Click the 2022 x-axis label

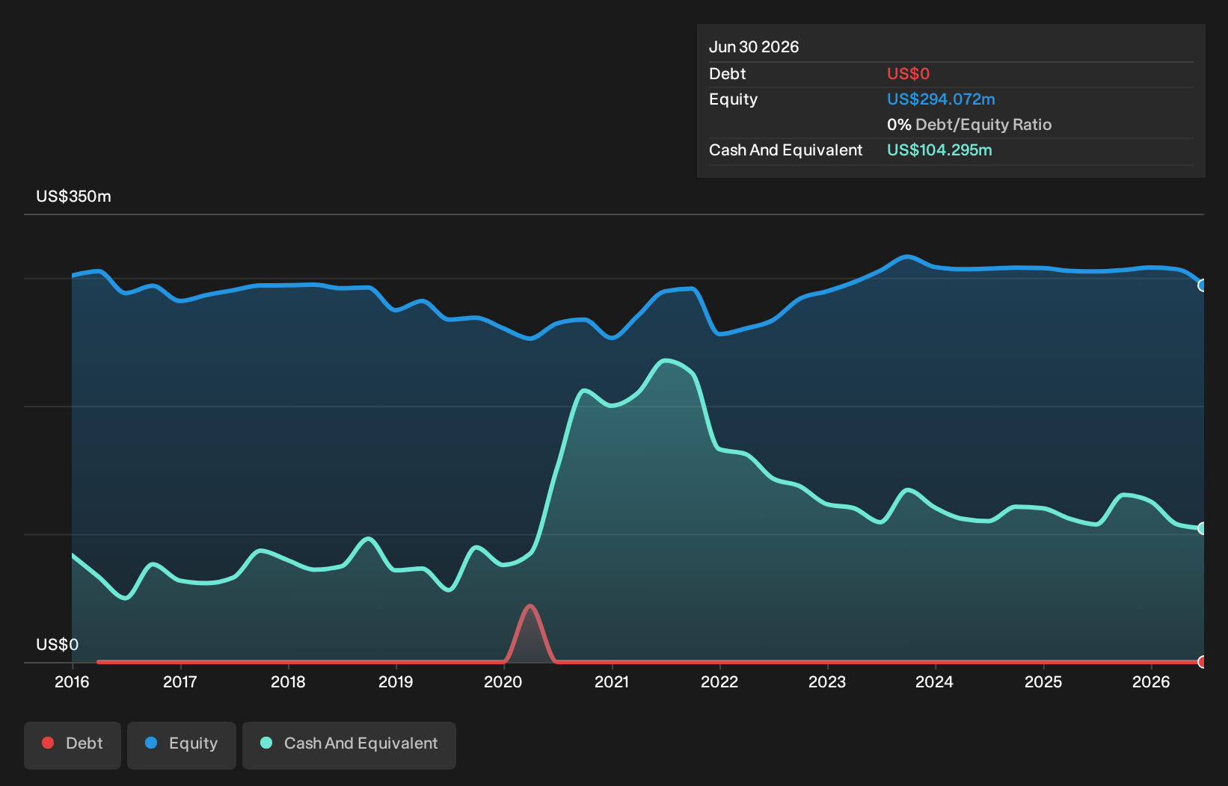[719, 682]
